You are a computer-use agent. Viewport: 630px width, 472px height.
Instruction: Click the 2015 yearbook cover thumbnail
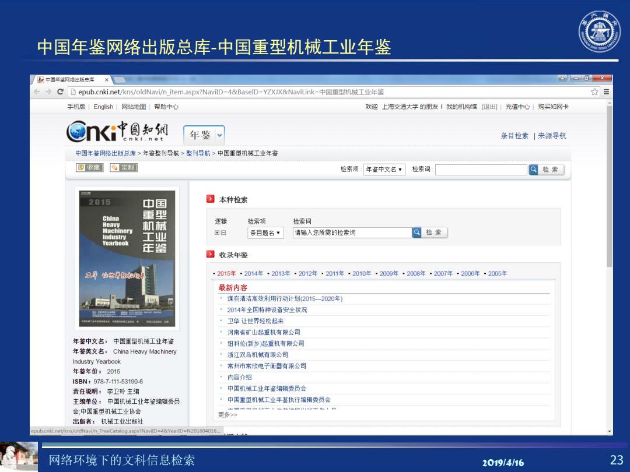pos(127,259)
